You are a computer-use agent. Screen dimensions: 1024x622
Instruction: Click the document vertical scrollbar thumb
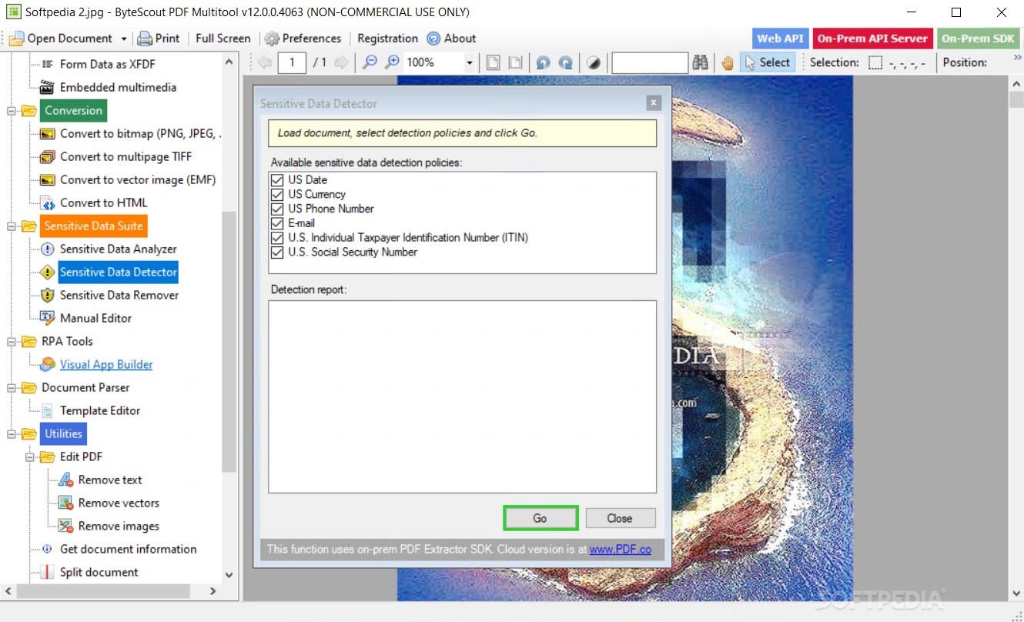[x=1016, y=101]
